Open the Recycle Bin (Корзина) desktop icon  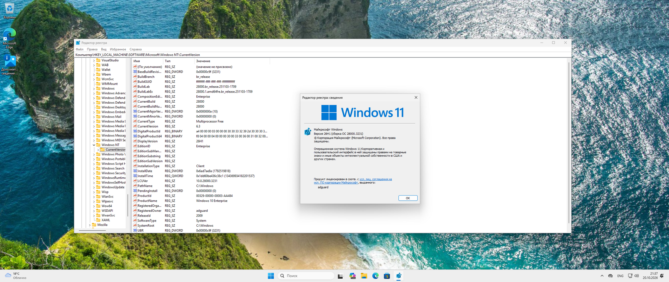click(9, 10)
